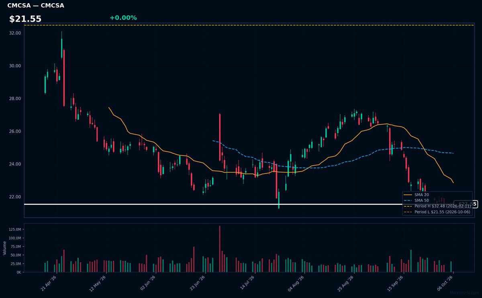The height and width of the screenshot is (298, 482).
Task: Click the large $21.55 price heading
Action: coord(25,19)
